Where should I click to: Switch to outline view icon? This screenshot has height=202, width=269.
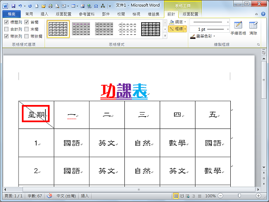point(193,196)
